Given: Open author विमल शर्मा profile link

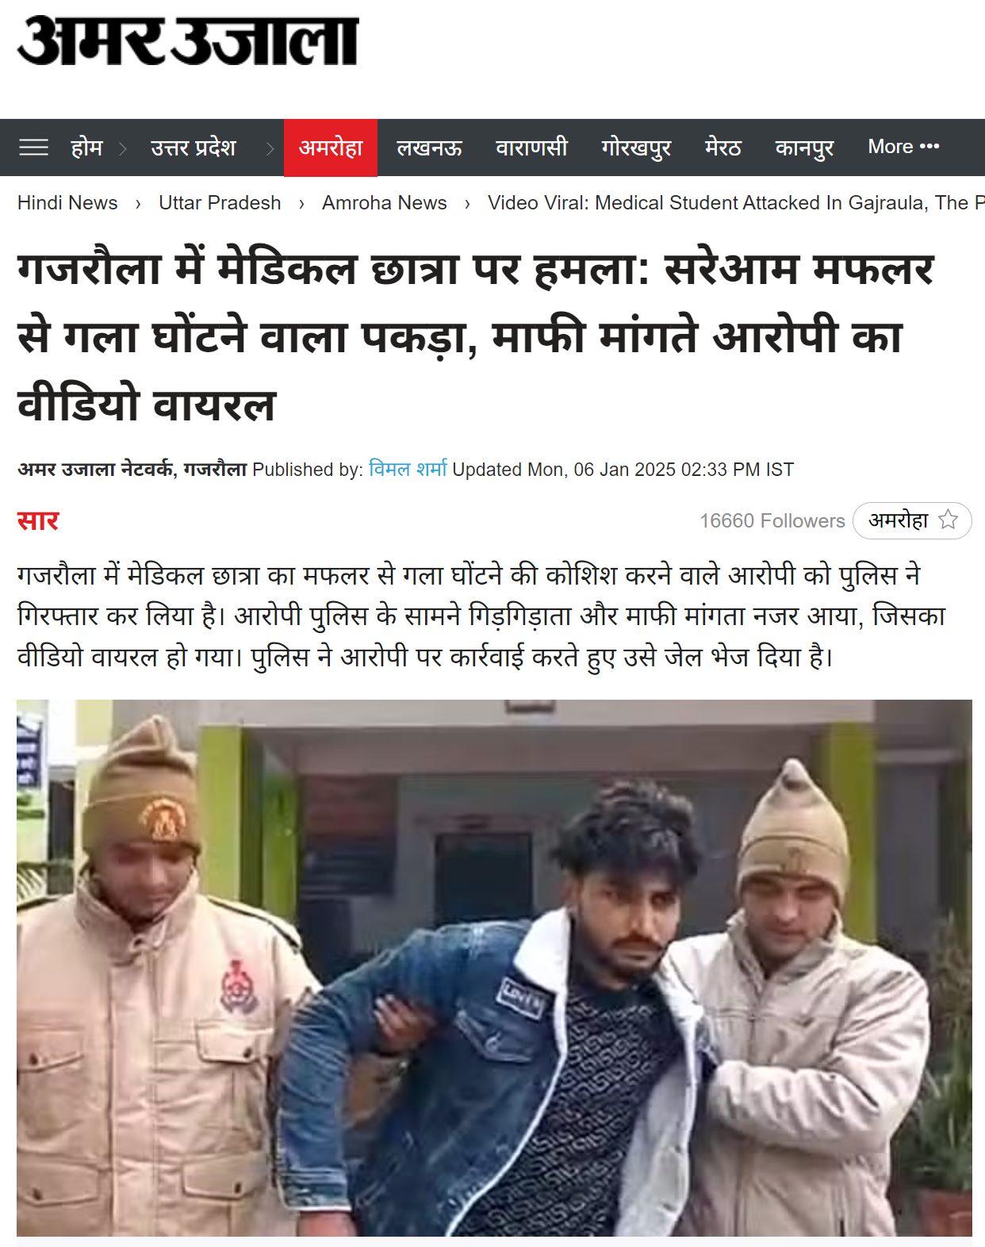Looking at the screenshot, I should click(408, 469).
